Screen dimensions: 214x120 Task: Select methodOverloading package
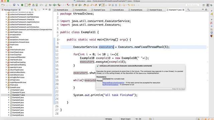18,62
